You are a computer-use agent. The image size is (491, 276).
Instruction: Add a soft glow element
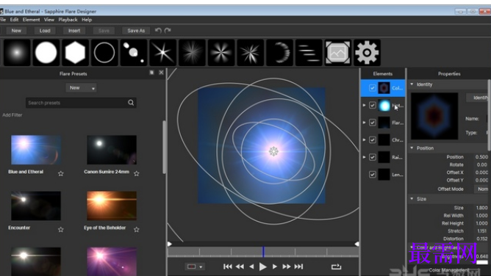(17, 53)
